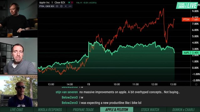Open the NIKOLA RESPONDS tab

click(x=50, y=110)
